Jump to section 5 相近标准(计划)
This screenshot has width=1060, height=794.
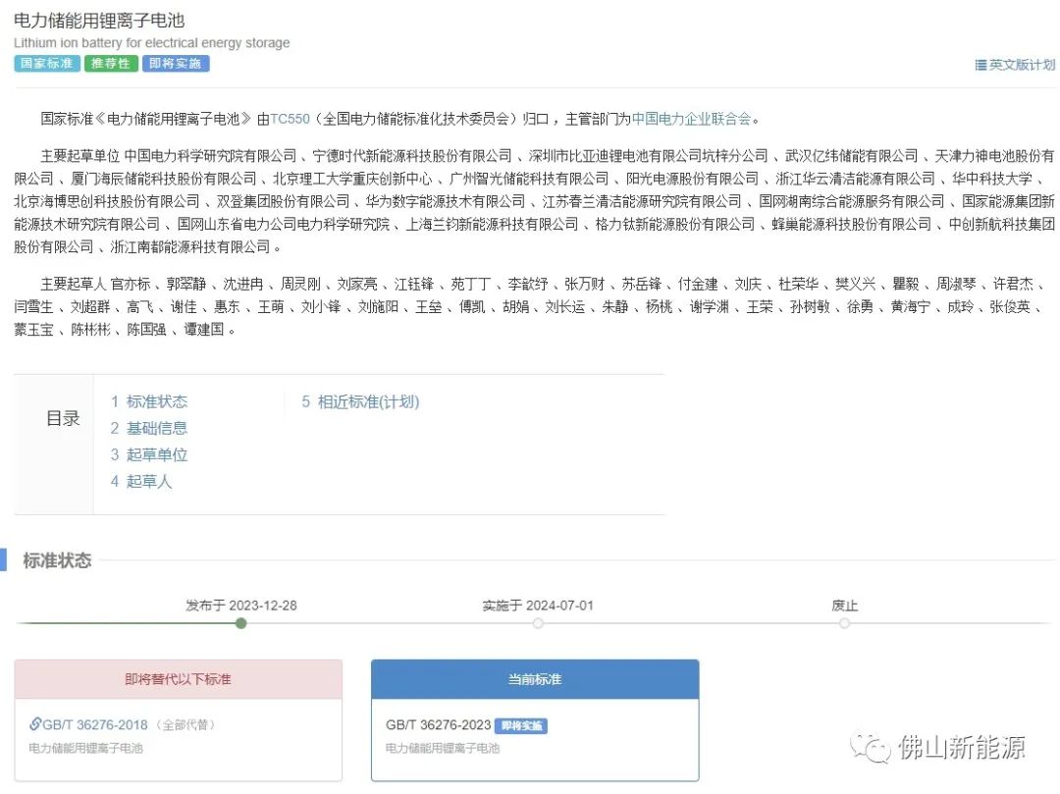click(361, 401)
